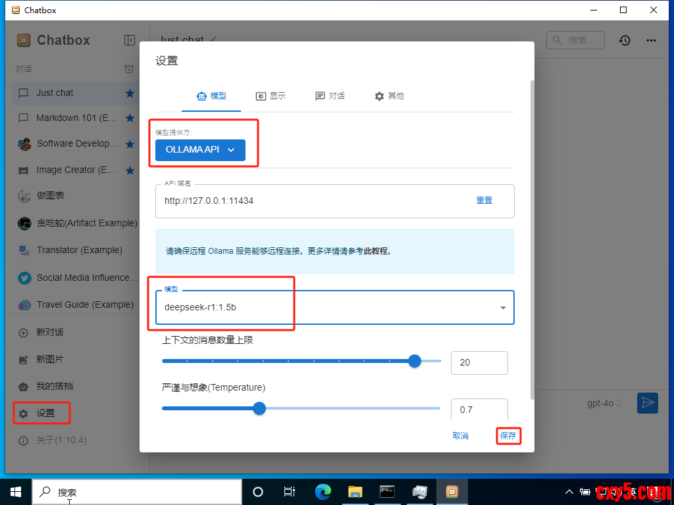Open the Translator avatar icon

(24, 251)
